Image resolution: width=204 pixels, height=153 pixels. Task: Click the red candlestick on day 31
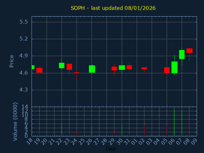tap(129, 67)
